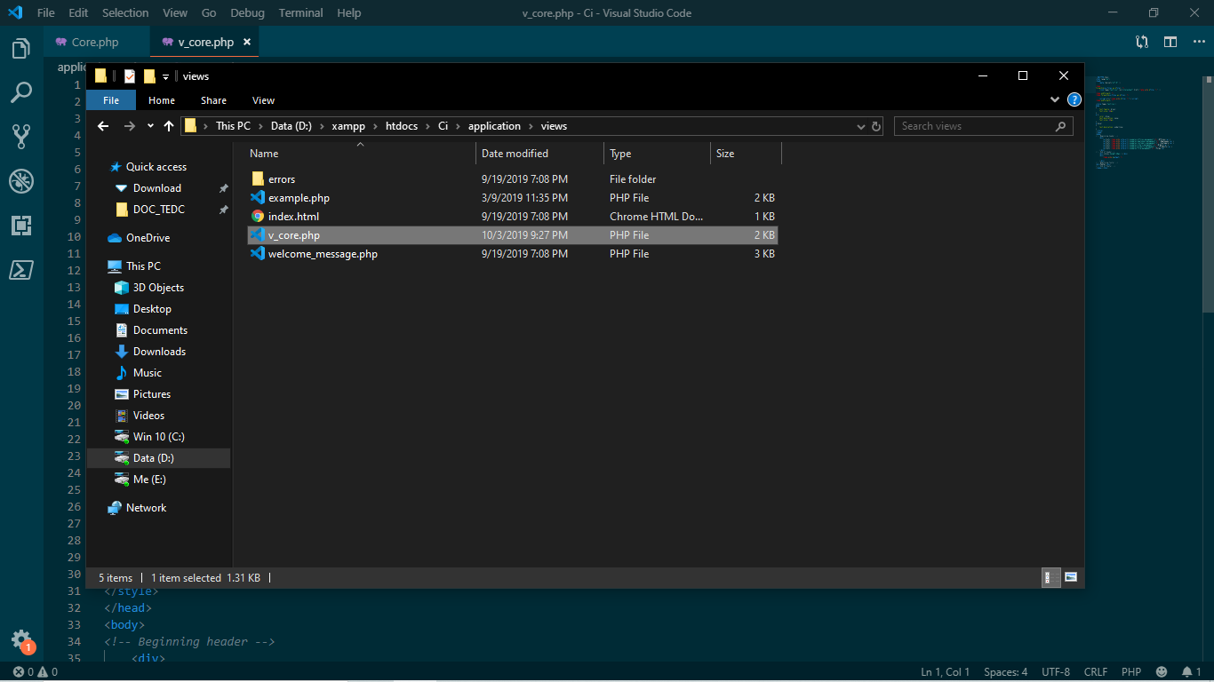Open the PowerShell icon in the activity bar
Screen dimensions: 1214x682
21,270
